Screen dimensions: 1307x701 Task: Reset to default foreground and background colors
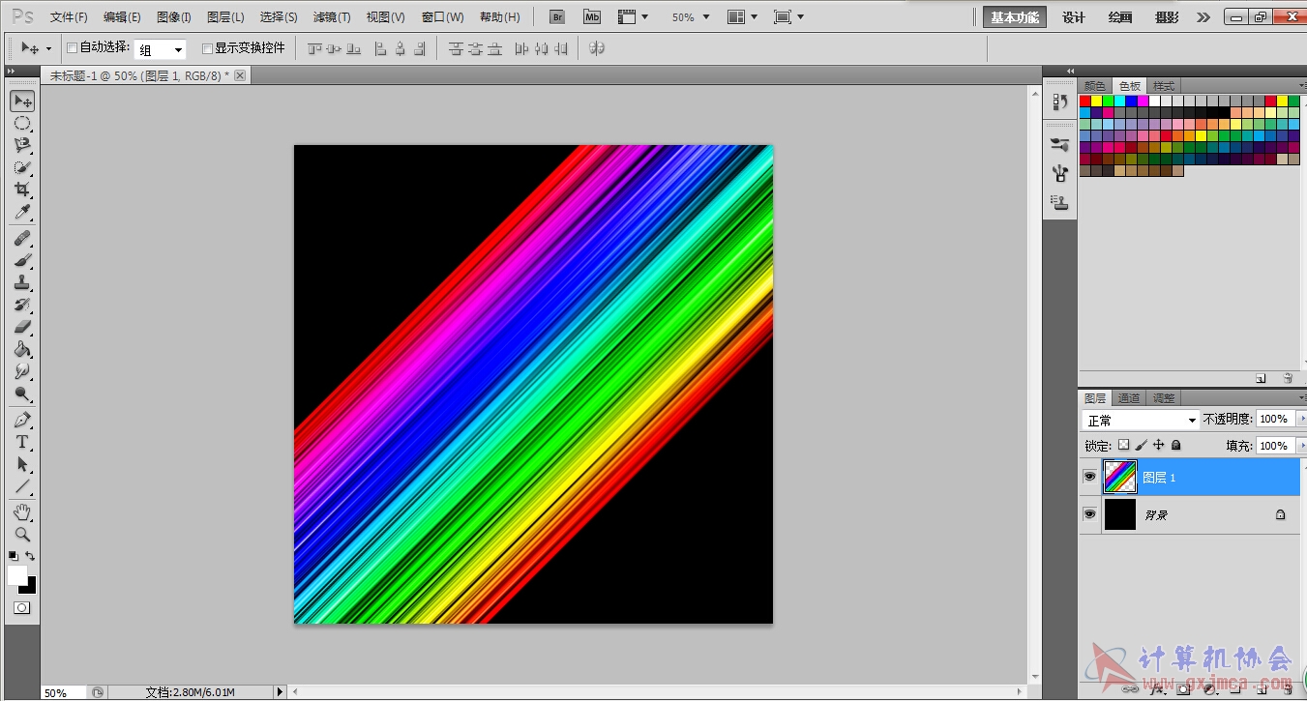(14, 556)
